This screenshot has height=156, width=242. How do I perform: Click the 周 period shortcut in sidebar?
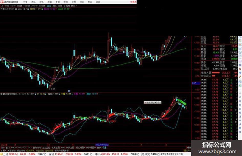pyautogui.click(x=240, y=113)
